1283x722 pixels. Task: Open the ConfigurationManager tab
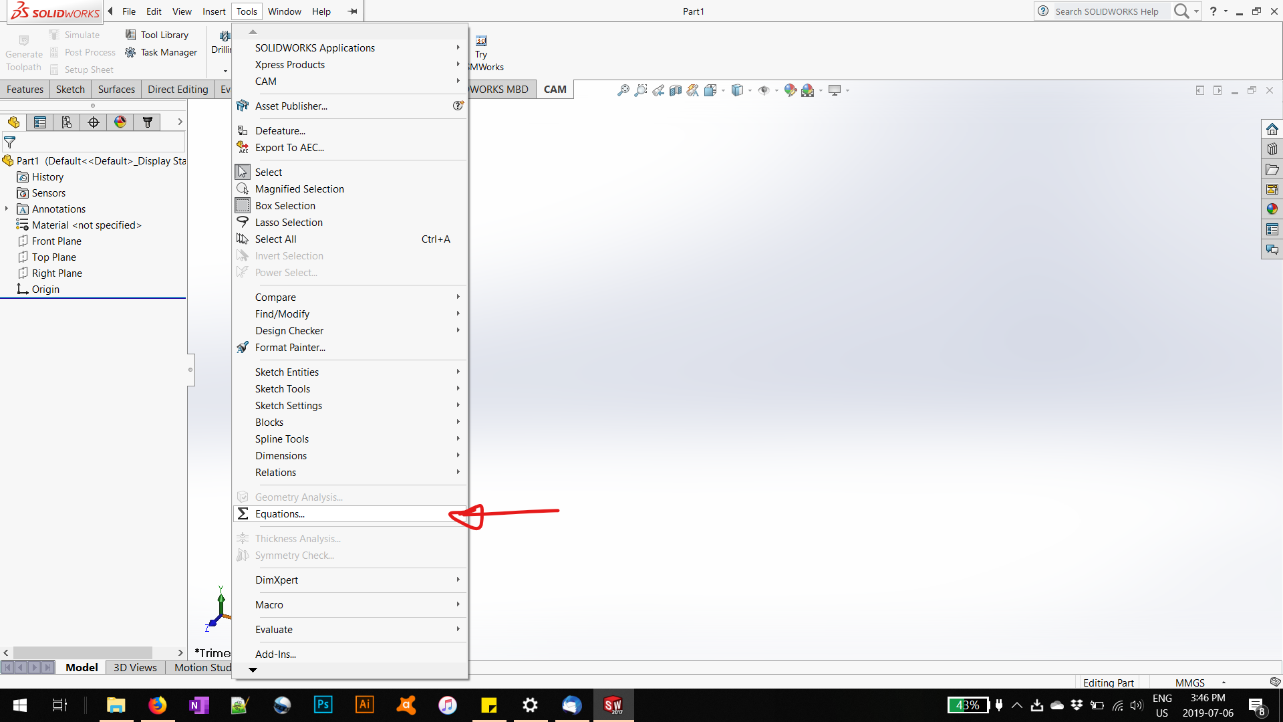click(x=66, y=122)
